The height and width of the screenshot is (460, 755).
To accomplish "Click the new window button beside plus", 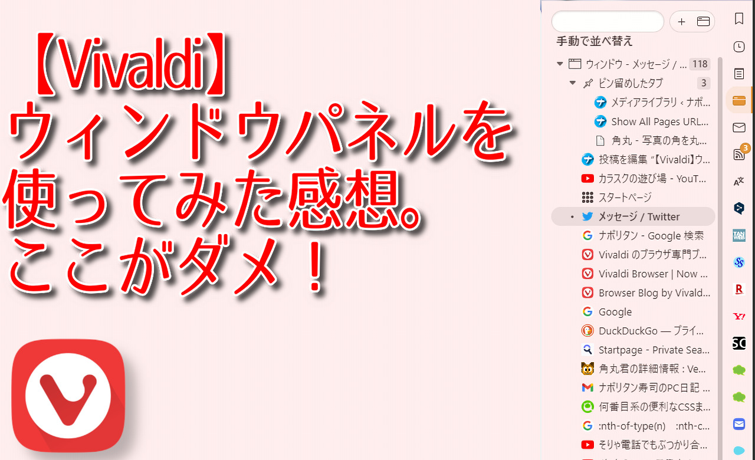I will coord(703,22).
